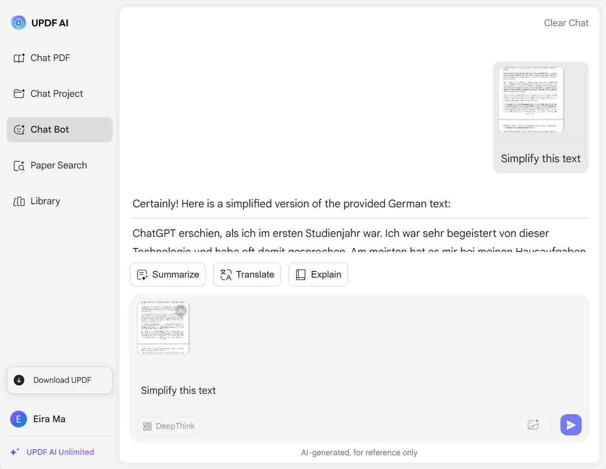606x469 pixels.
Task: Click the UPDF AI logo
Action: click(x=18, y=22)
